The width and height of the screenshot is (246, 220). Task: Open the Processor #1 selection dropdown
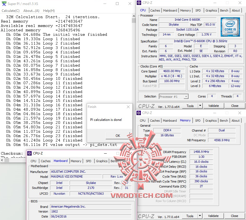click(186, 97)
